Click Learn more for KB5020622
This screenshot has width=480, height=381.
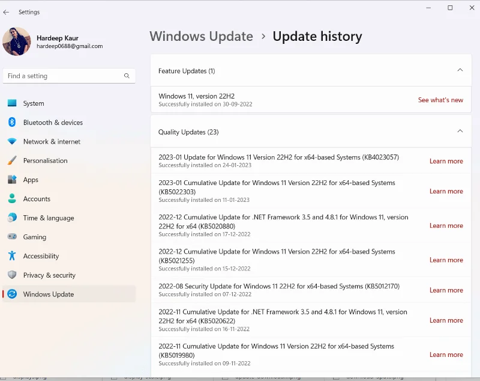tap(446, 320)
